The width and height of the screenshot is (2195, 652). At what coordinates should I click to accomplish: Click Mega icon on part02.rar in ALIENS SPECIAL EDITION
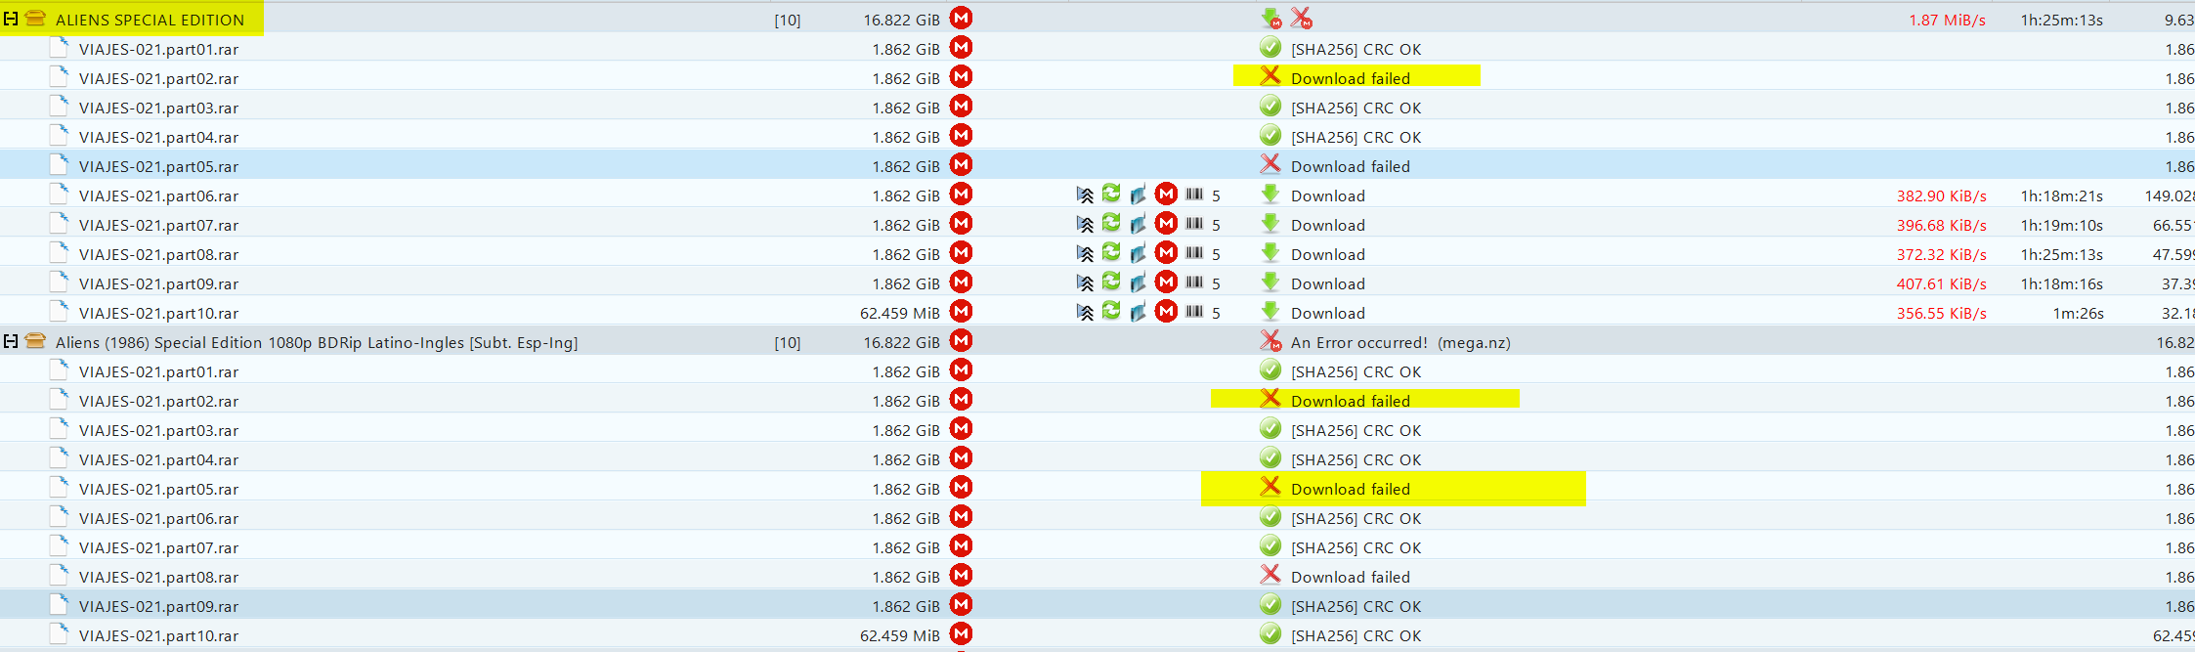coord(962,76)
